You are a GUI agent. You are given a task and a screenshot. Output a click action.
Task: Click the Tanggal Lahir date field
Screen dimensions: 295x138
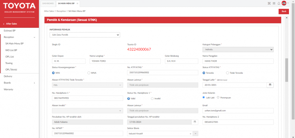click(235, 85)
